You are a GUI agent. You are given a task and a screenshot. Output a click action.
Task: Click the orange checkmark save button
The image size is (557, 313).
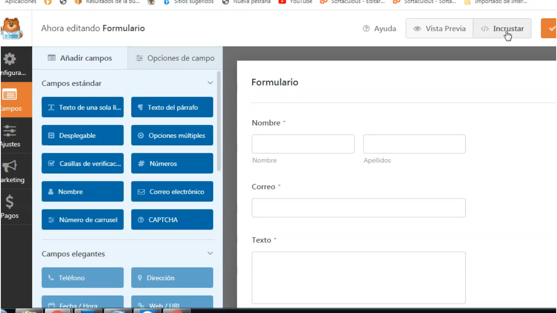pyautogui.click(x=549, y=29)
